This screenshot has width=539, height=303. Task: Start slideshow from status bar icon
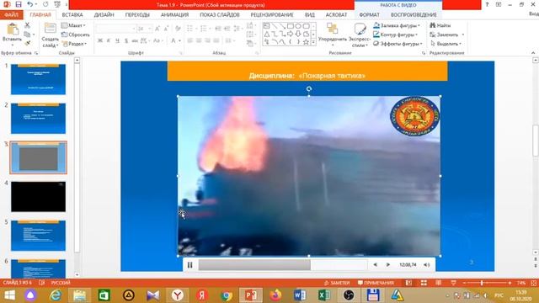(453, 283)
